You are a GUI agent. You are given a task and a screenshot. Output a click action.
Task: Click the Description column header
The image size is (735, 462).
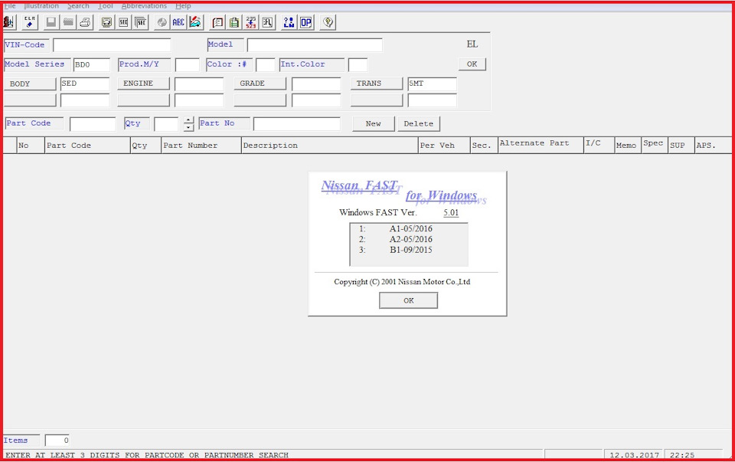[x=329, y=146]
